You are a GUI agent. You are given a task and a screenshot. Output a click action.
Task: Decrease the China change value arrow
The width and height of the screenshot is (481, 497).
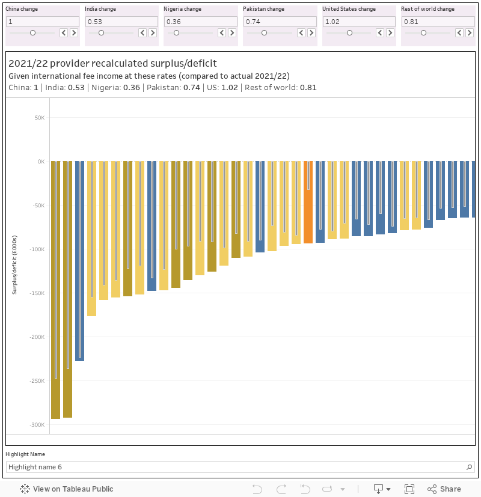(x=63, y=33)
